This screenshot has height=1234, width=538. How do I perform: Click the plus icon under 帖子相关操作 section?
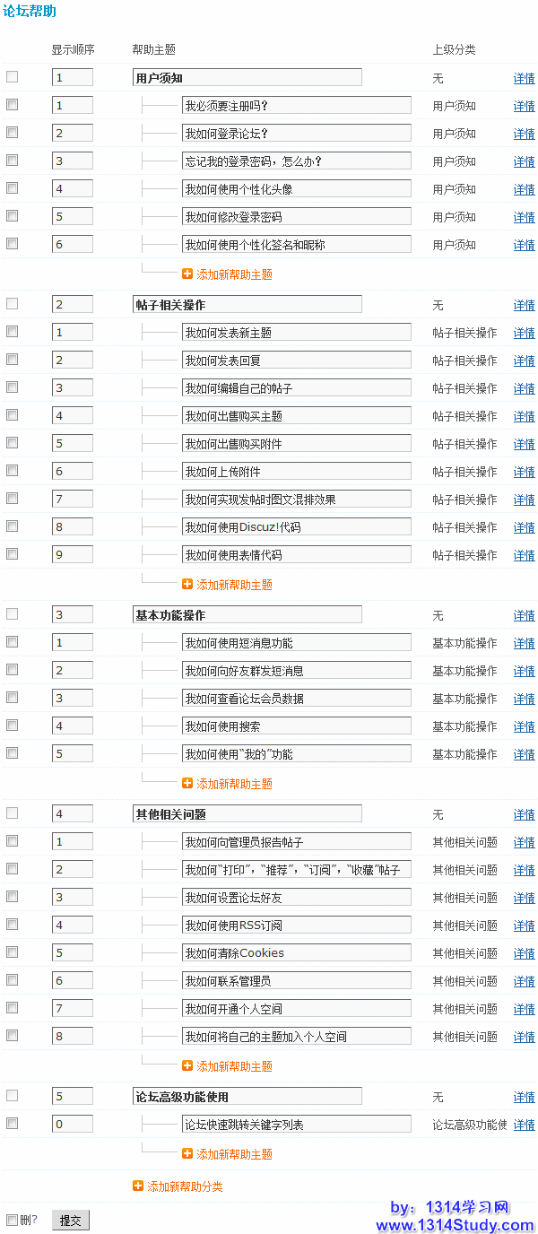[187, 585]
